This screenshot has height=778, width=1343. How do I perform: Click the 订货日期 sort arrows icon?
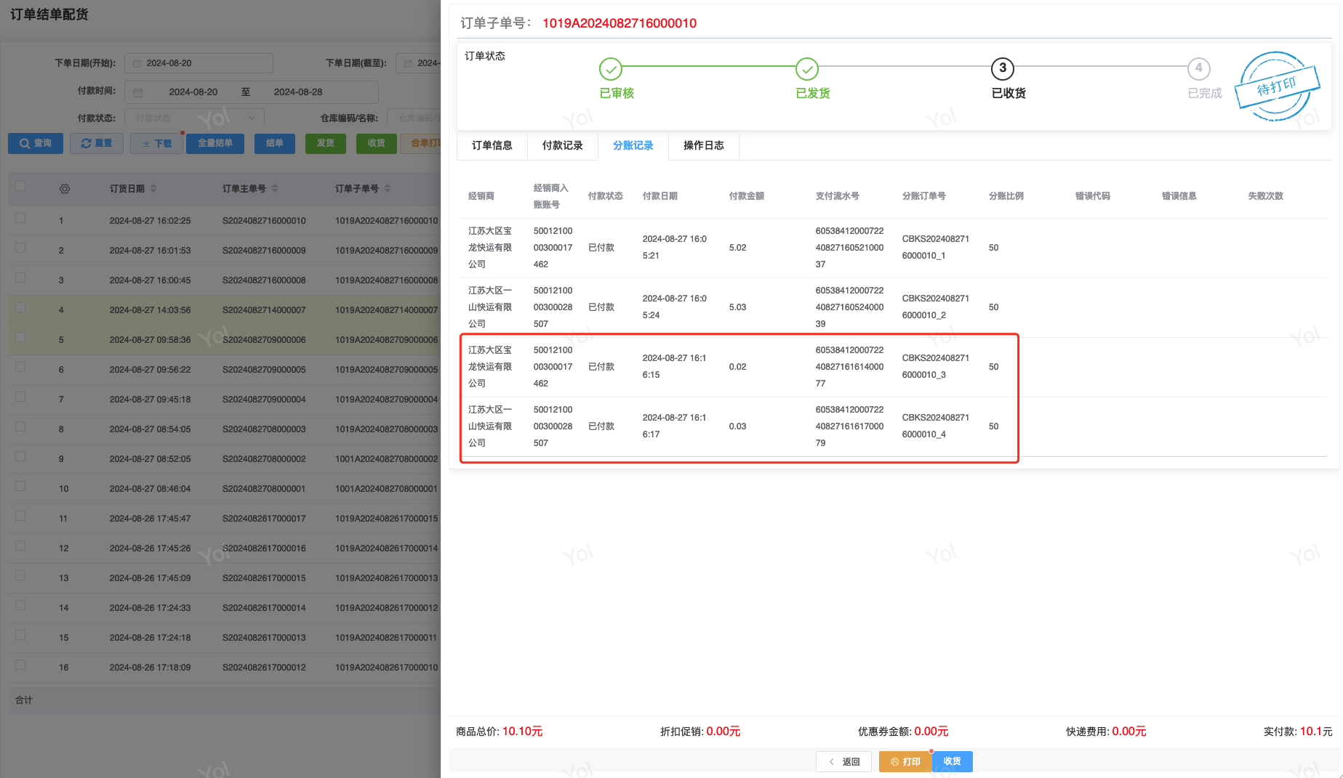point(153,189)
